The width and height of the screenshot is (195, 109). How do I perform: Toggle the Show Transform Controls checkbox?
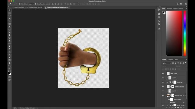point(36,4)
